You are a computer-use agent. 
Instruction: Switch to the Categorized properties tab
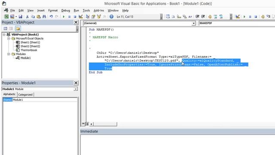tap(25, 95)
